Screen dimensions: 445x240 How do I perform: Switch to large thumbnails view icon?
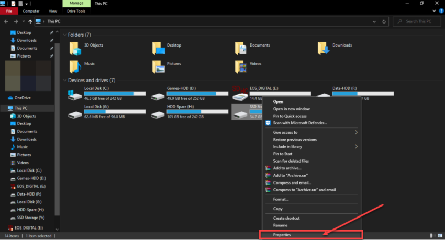[440, 236]
